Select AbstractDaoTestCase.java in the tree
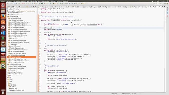The width and height of the screenshot is (169, 95). (18, 53)
